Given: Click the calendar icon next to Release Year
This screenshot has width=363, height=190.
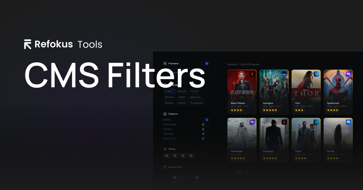Looking at the screenshot, I should coord(165,167).
